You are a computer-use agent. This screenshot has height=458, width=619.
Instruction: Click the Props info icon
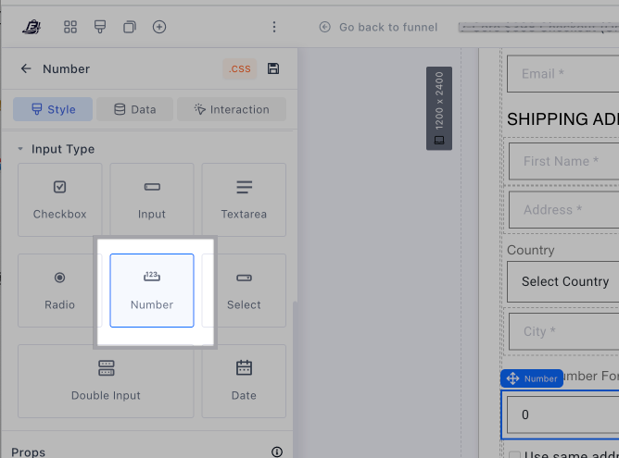point(276,452)
